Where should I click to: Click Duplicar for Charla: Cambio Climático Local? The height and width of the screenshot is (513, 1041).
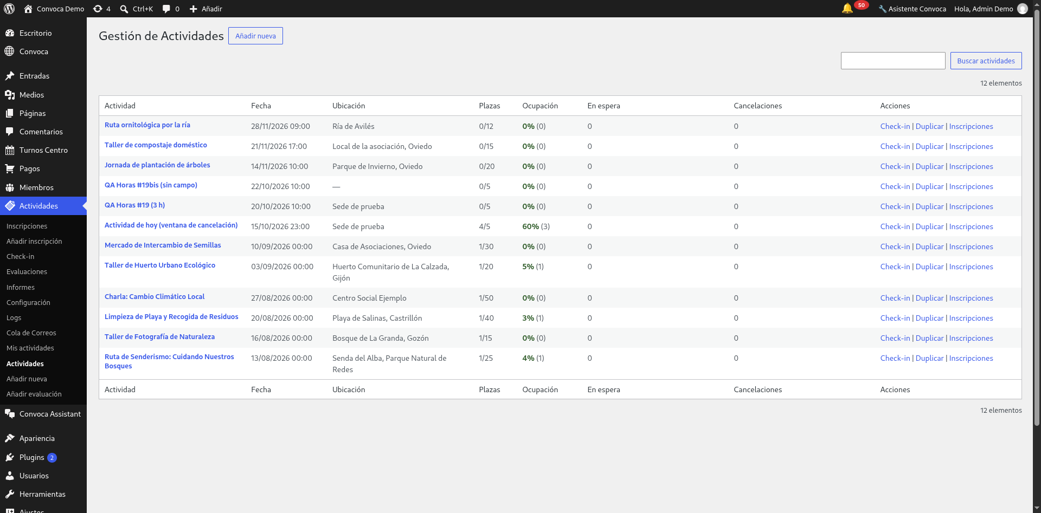[929, 298]
